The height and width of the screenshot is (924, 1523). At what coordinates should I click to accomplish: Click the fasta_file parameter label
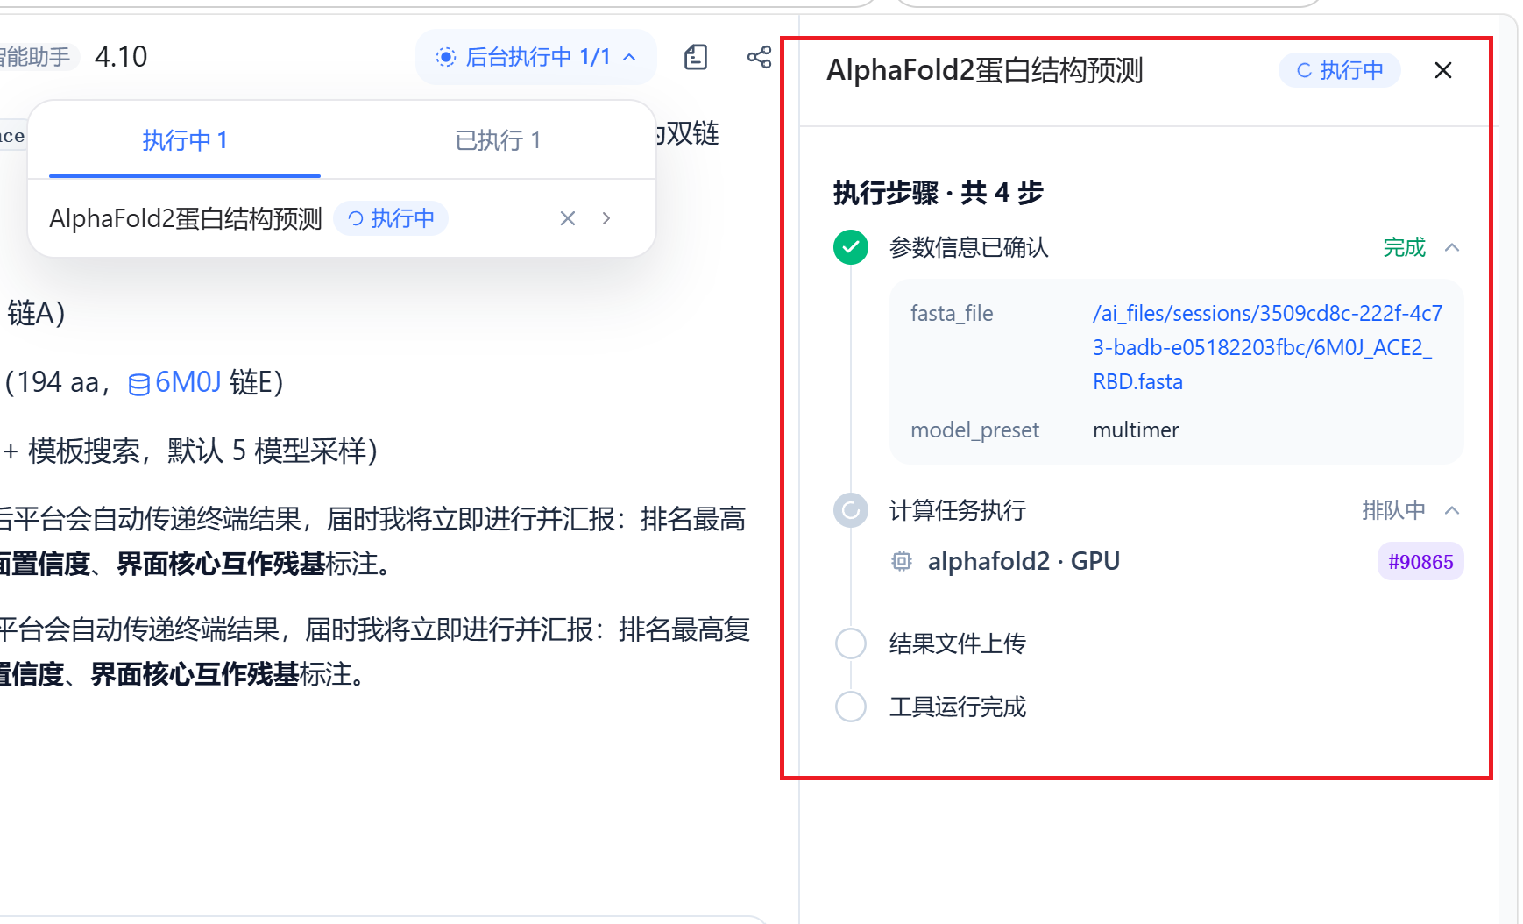(952, 314)
